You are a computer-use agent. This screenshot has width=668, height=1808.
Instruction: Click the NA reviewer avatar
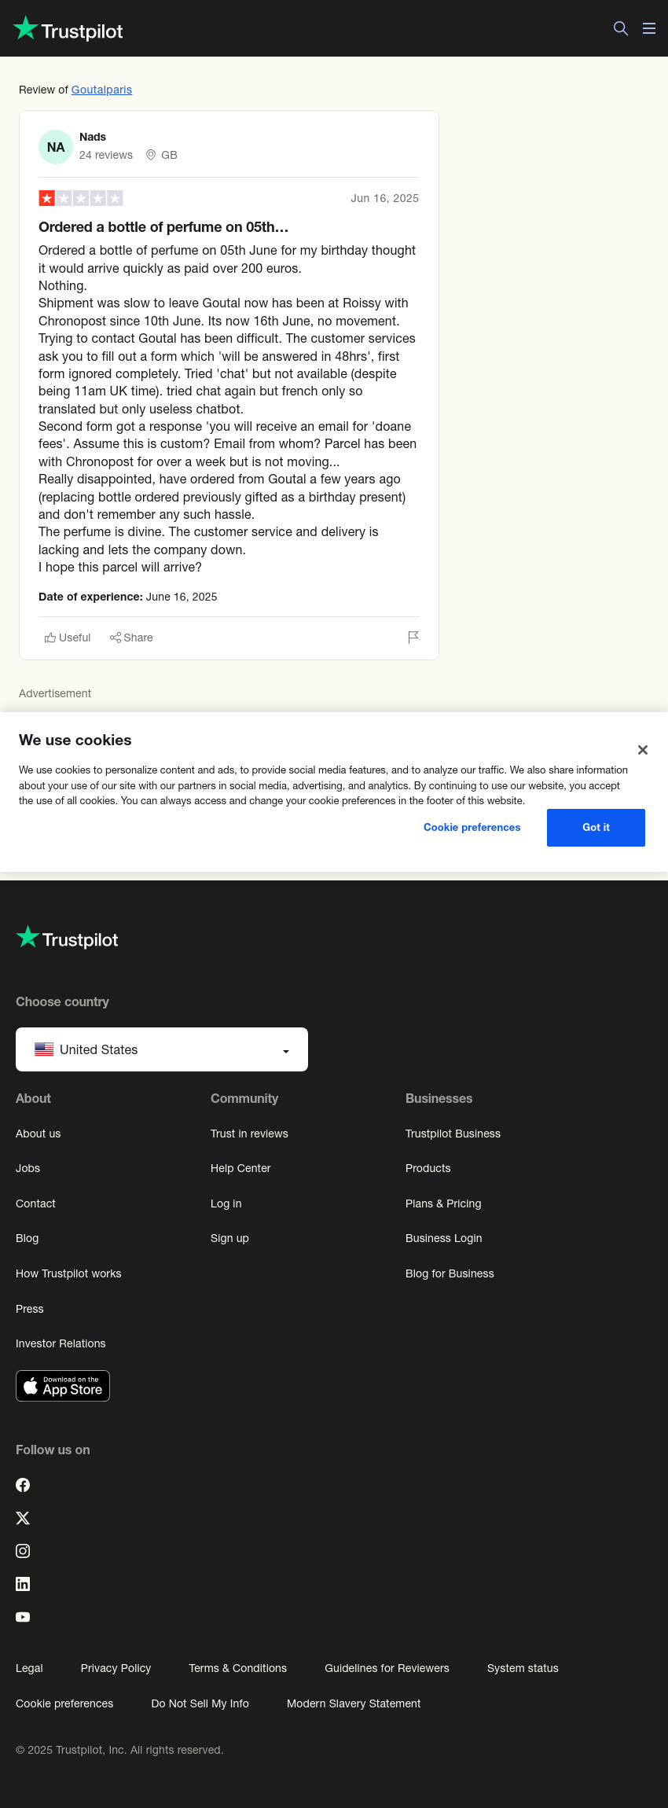[x=56, y=147]
